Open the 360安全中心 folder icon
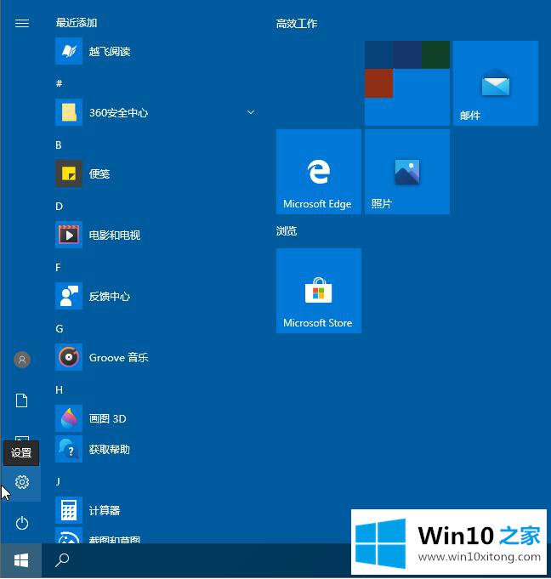Viewport: 551px width, 579px height. (69, 112)
